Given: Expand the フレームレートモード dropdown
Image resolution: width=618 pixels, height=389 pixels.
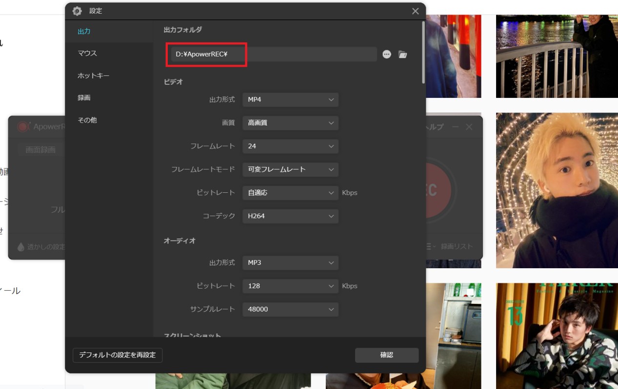Looking at the screenshot, I should 290,169.
